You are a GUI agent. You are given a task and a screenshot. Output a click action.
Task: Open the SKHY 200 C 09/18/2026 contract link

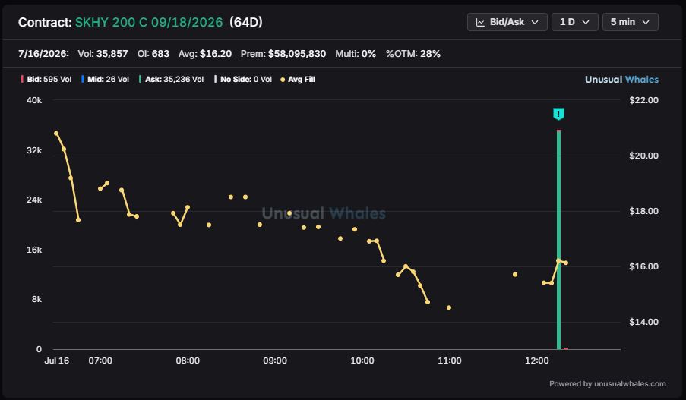149,22
